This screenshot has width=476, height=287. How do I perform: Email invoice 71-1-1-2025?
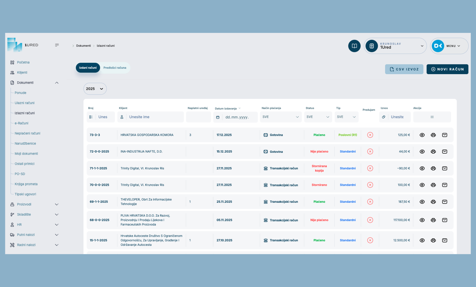click(x=444, y=168)
